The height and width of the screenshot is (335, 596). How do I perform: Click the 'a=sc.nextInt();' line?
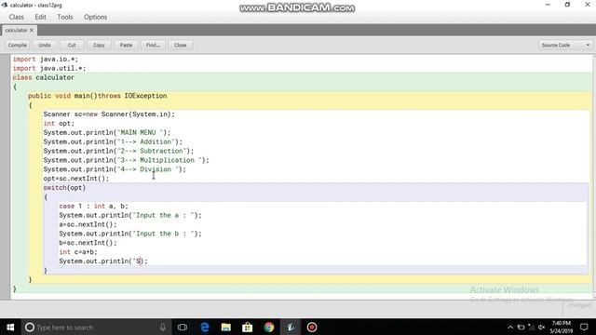(x=88, y=224)
